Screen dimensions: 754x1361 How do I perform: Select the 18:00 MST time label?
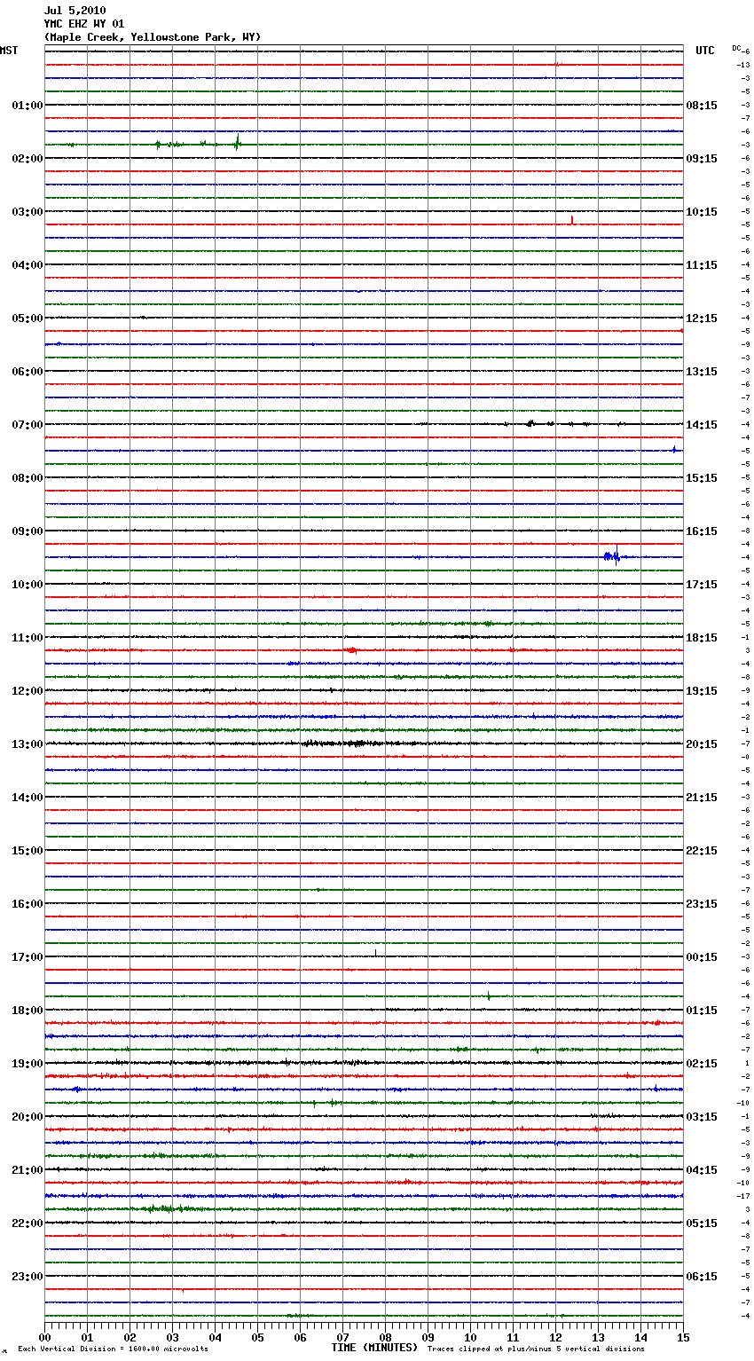[27, 1011]
